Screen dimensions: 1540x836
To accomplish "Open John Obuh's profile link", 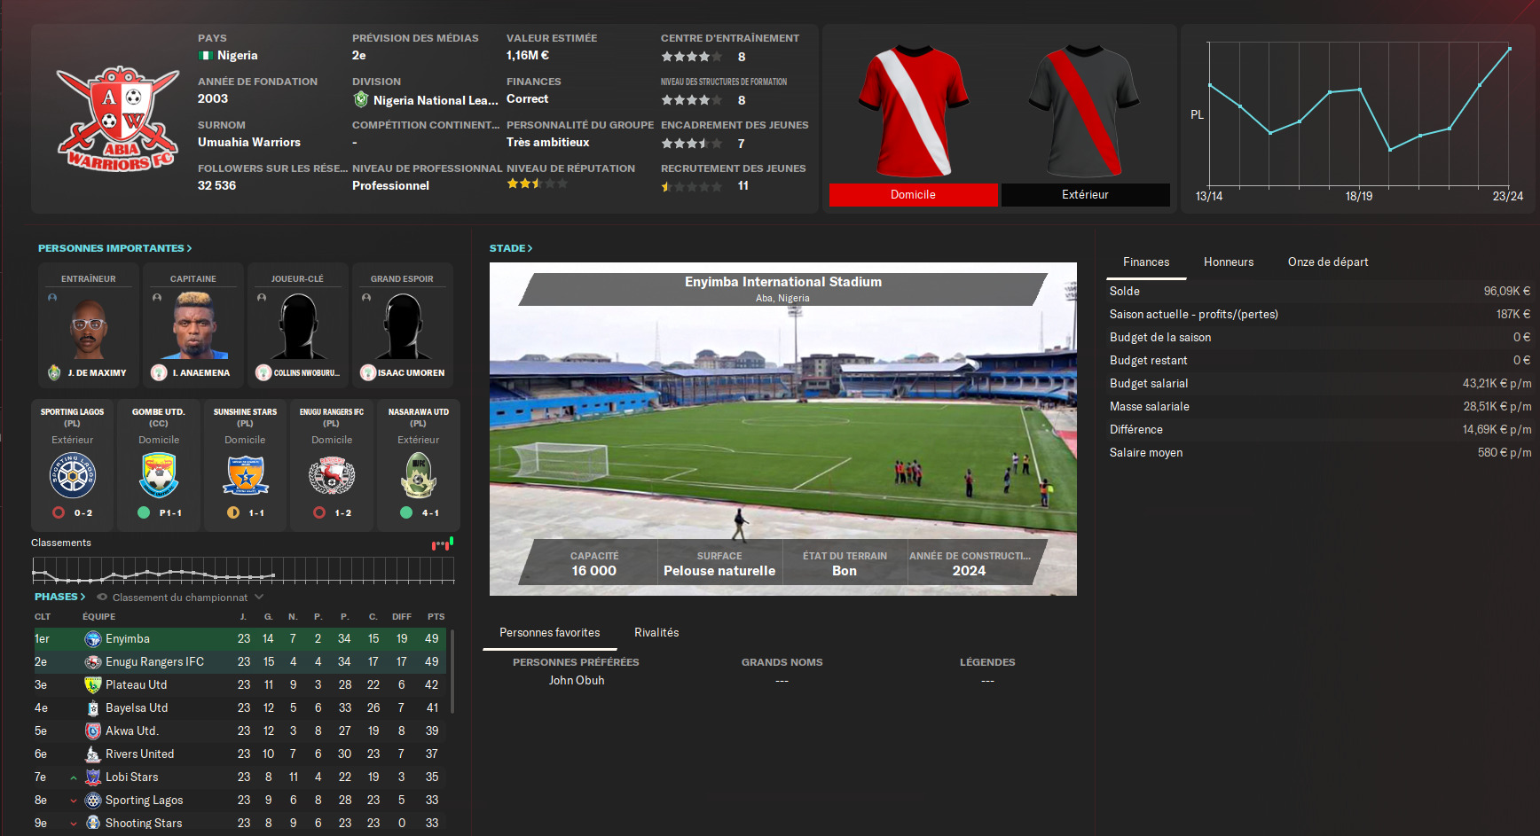I will point(577,681).
